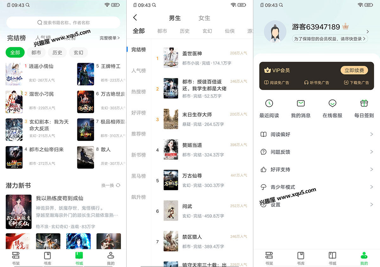Screen dimensions: 380x267
Task: Expand 青少年模式 row chevron
Action: [372, 187]
